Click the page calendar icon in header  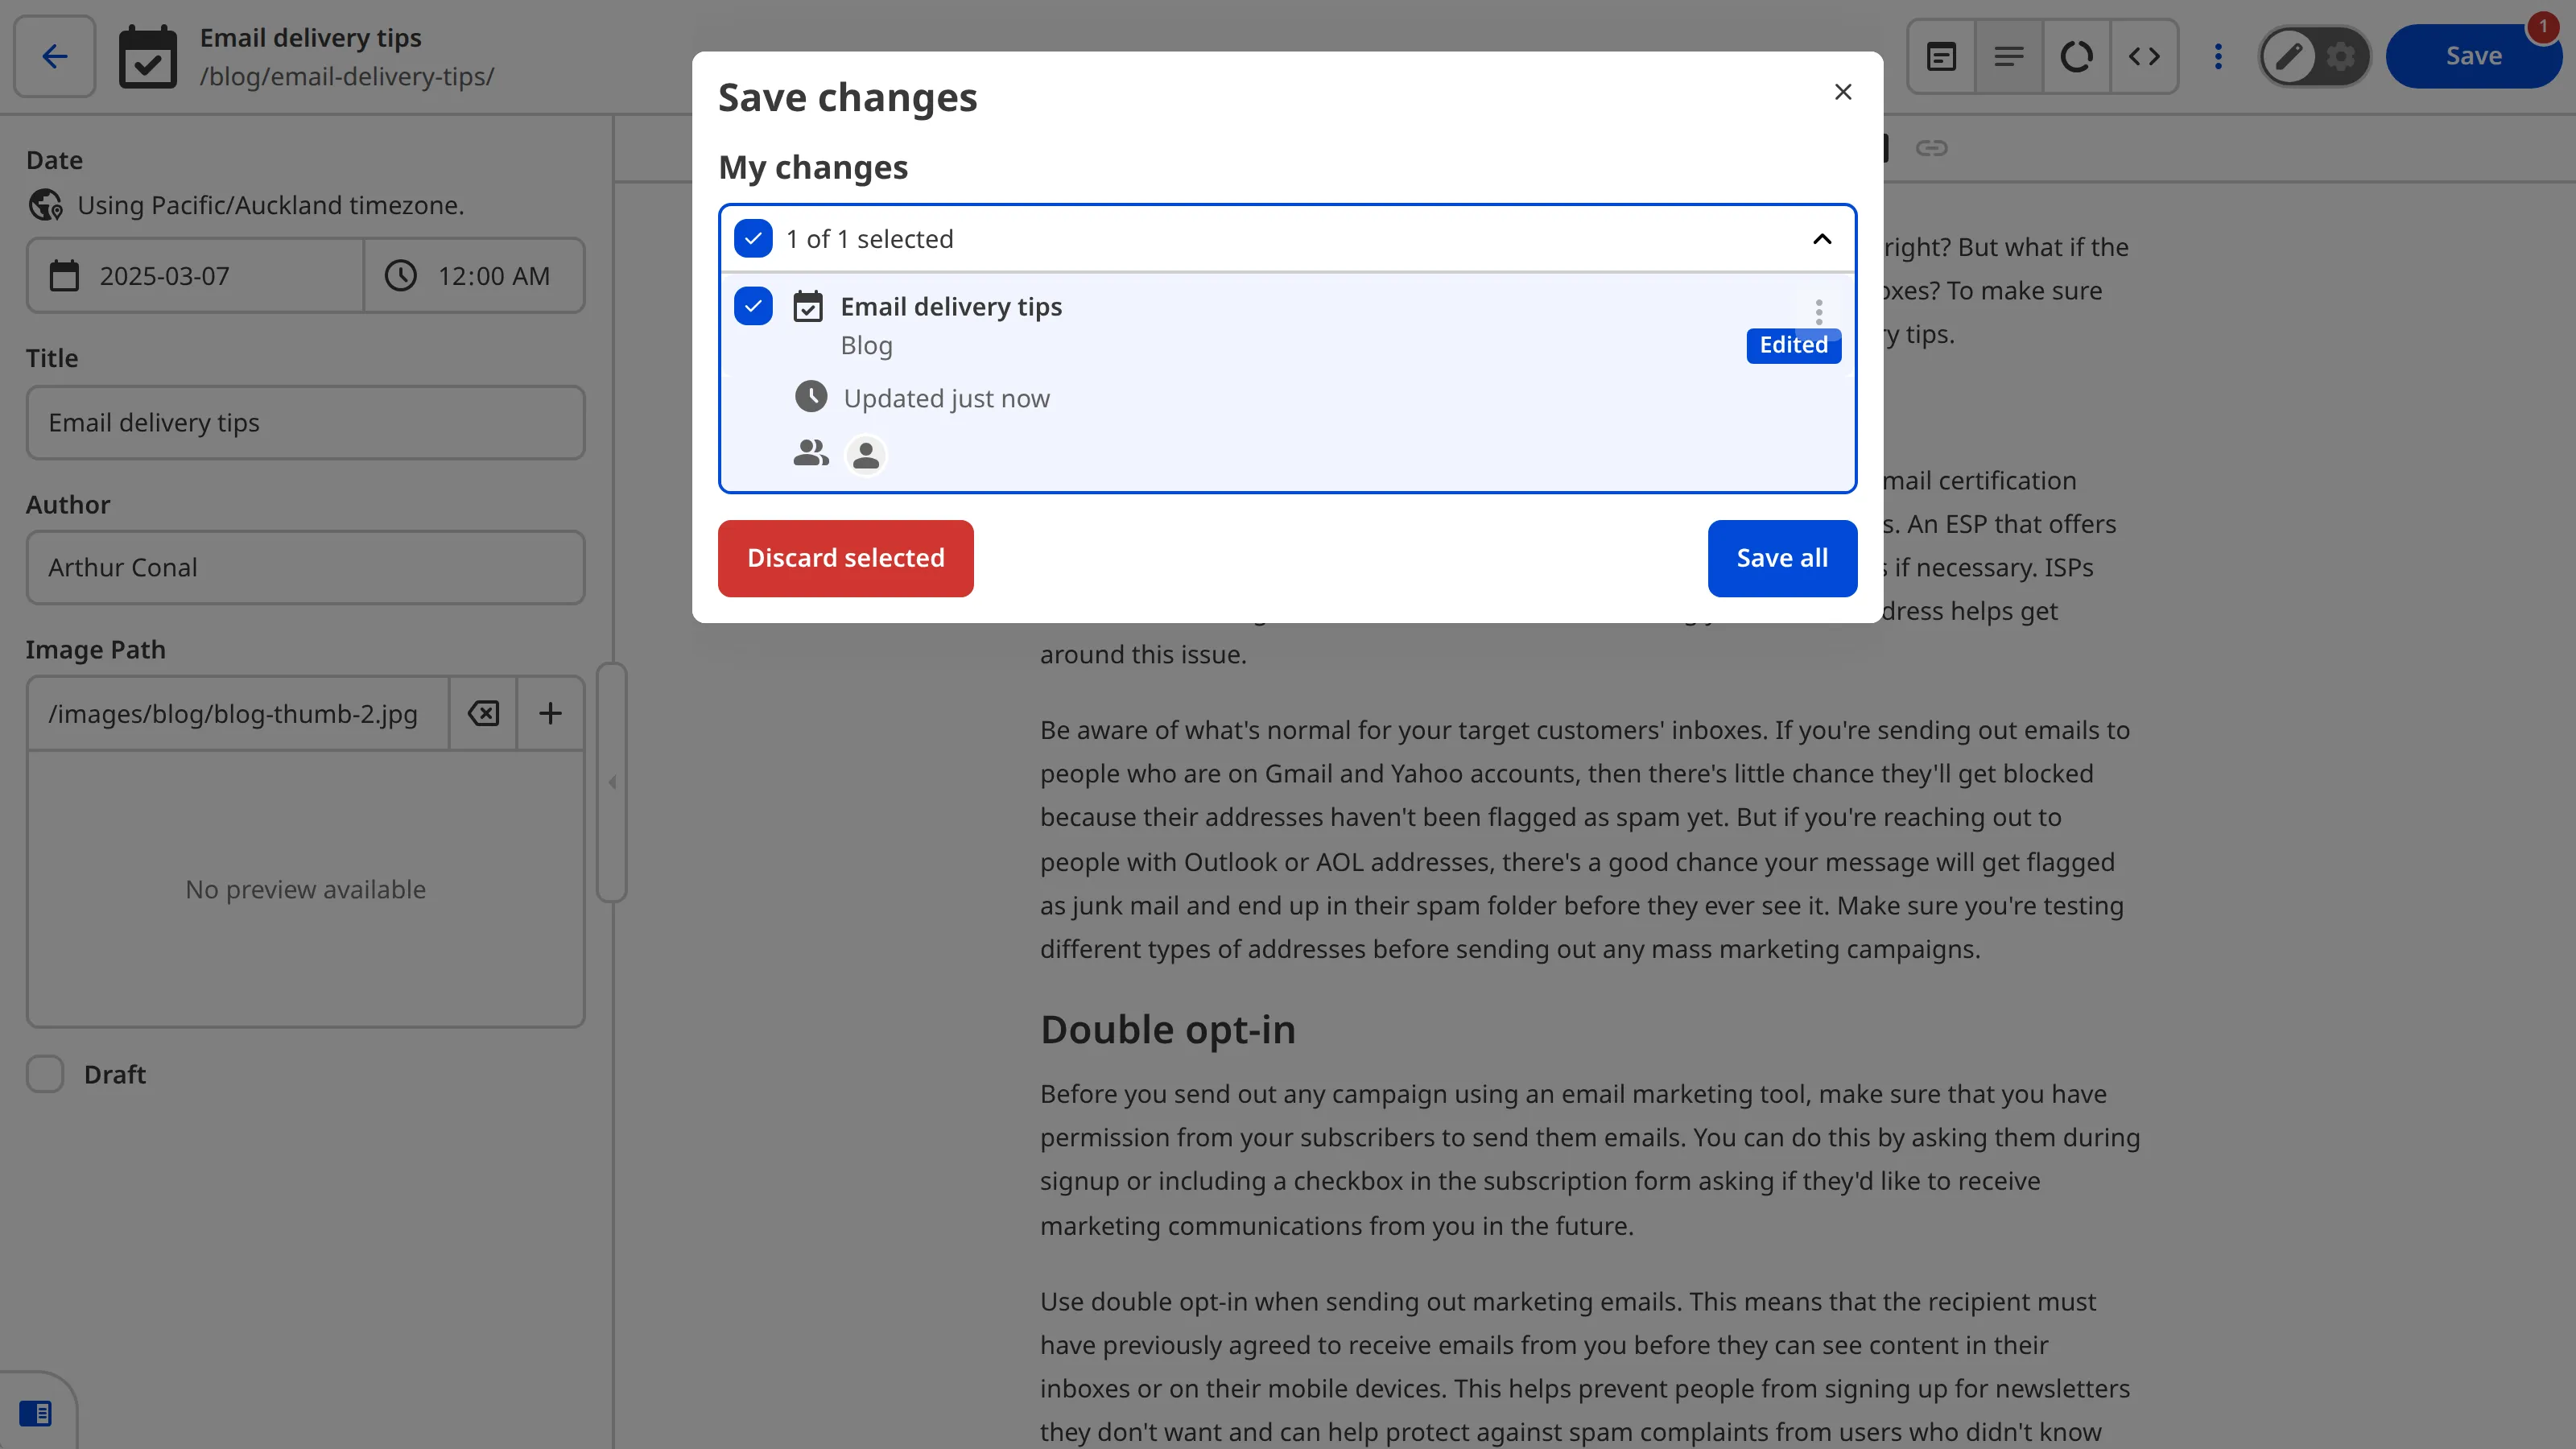[x=148, y=57]
